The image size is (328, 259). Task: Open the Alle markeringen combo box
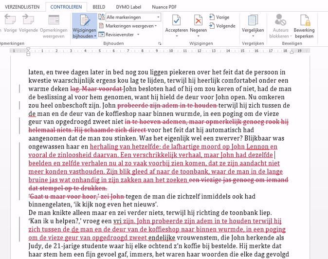click(133, 17)
